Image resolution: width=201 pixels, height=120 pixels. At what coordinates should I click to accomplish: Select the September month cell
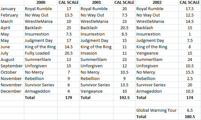pyautogui.click(x=12, y=66)
